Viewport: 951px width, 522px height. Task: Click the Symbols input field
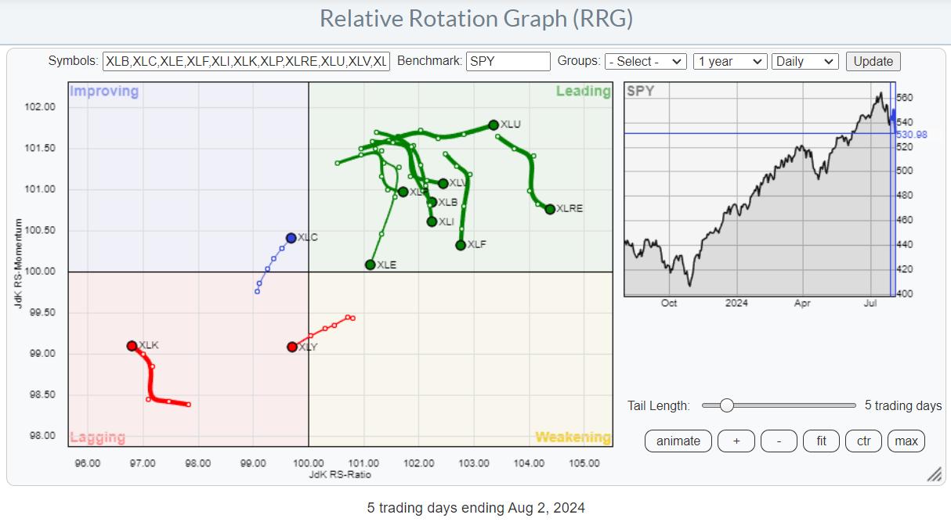[246, 61]
